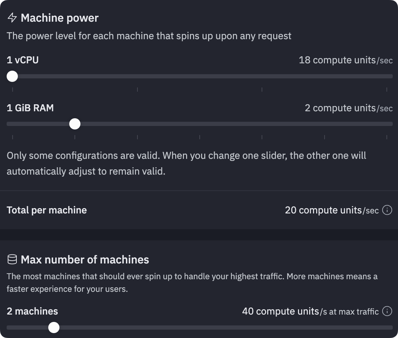Click the database icon beside Max number of machines

(x=13, y=260)
